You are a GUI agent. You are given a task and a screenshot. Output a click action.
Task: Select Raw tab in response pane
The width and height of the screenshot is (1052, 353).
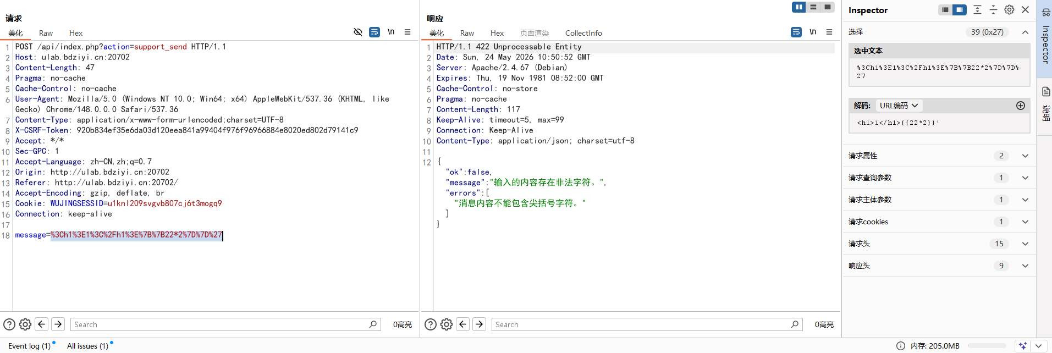tap(467, 33)
